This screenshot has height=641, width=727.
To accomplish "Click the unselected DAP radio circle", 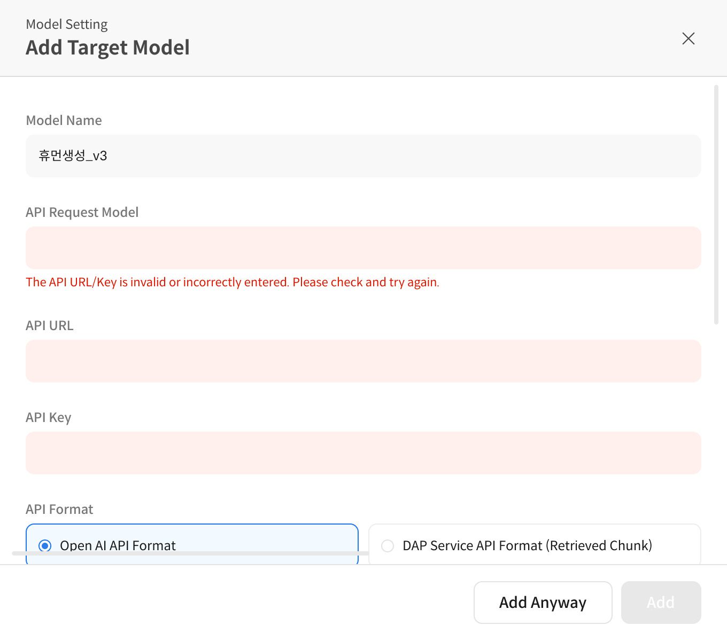I will coord(388,546).
